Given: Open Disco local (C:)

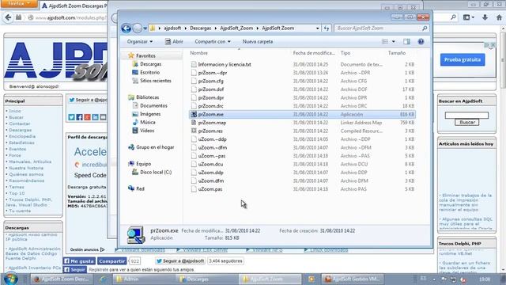Looking at the screenshot, I should click(x=156, y=173).
